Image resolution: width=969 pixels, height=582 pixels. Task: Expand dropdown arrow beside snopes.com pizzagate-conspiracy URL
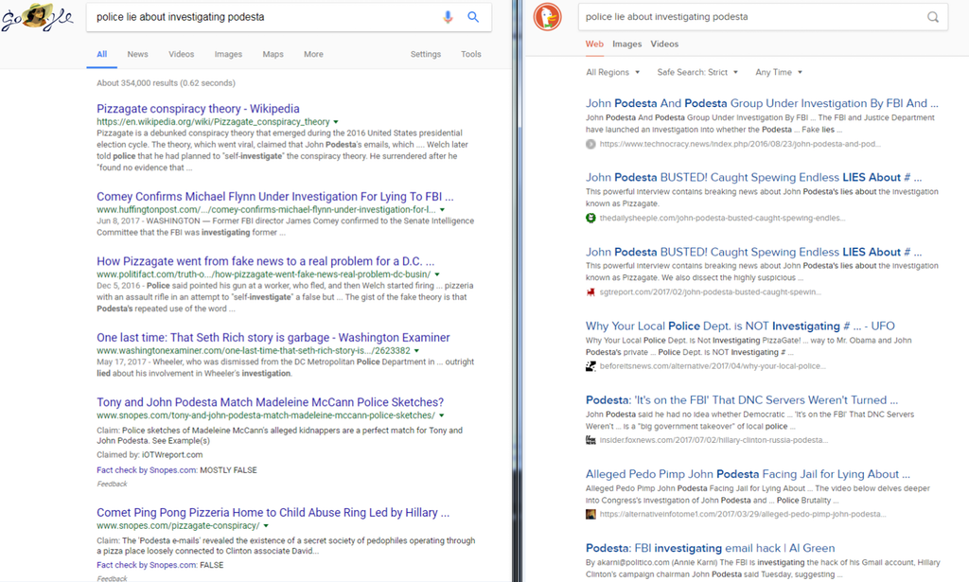pyautogui.click(x=266, y=526)
